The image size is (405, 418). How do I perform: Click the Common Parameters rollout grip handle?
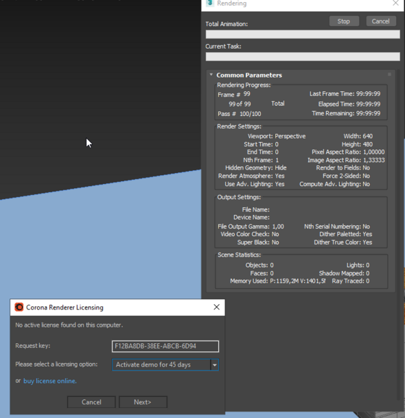389,74
